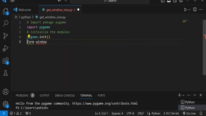Screen dimensions: 206x116
Task: Open the PORTS panel tab
Action: tap(101, 95)
